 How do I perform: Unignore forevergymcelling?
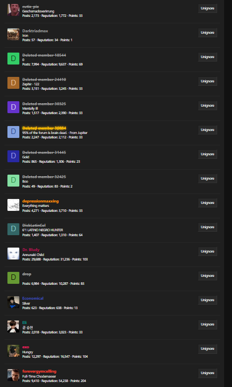[x=207, y=373]
